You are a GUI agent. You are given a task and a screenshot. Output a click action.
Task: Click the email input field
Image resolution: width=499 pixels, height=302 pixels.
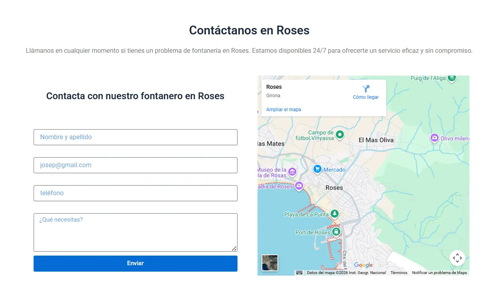(136, 165)
